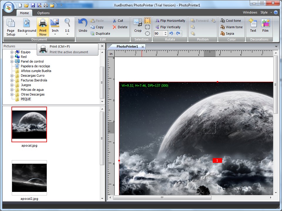Click the Save floppy disk icon

pos(33,5)
